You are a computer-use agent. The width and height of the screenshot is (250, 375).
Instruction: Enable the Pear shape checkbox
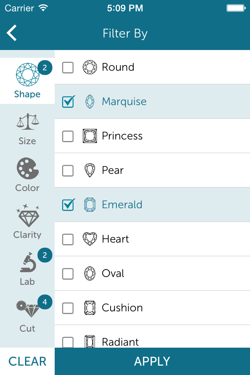(68, 170)
